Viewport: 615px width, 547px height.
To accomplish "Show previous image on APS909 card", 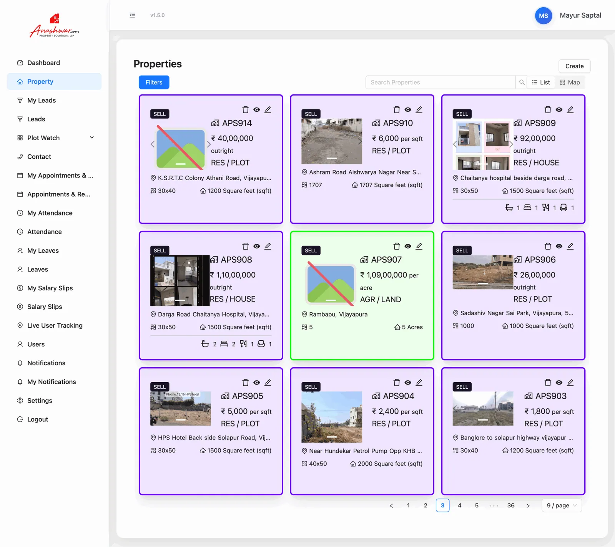I will [x=455, y=144].
